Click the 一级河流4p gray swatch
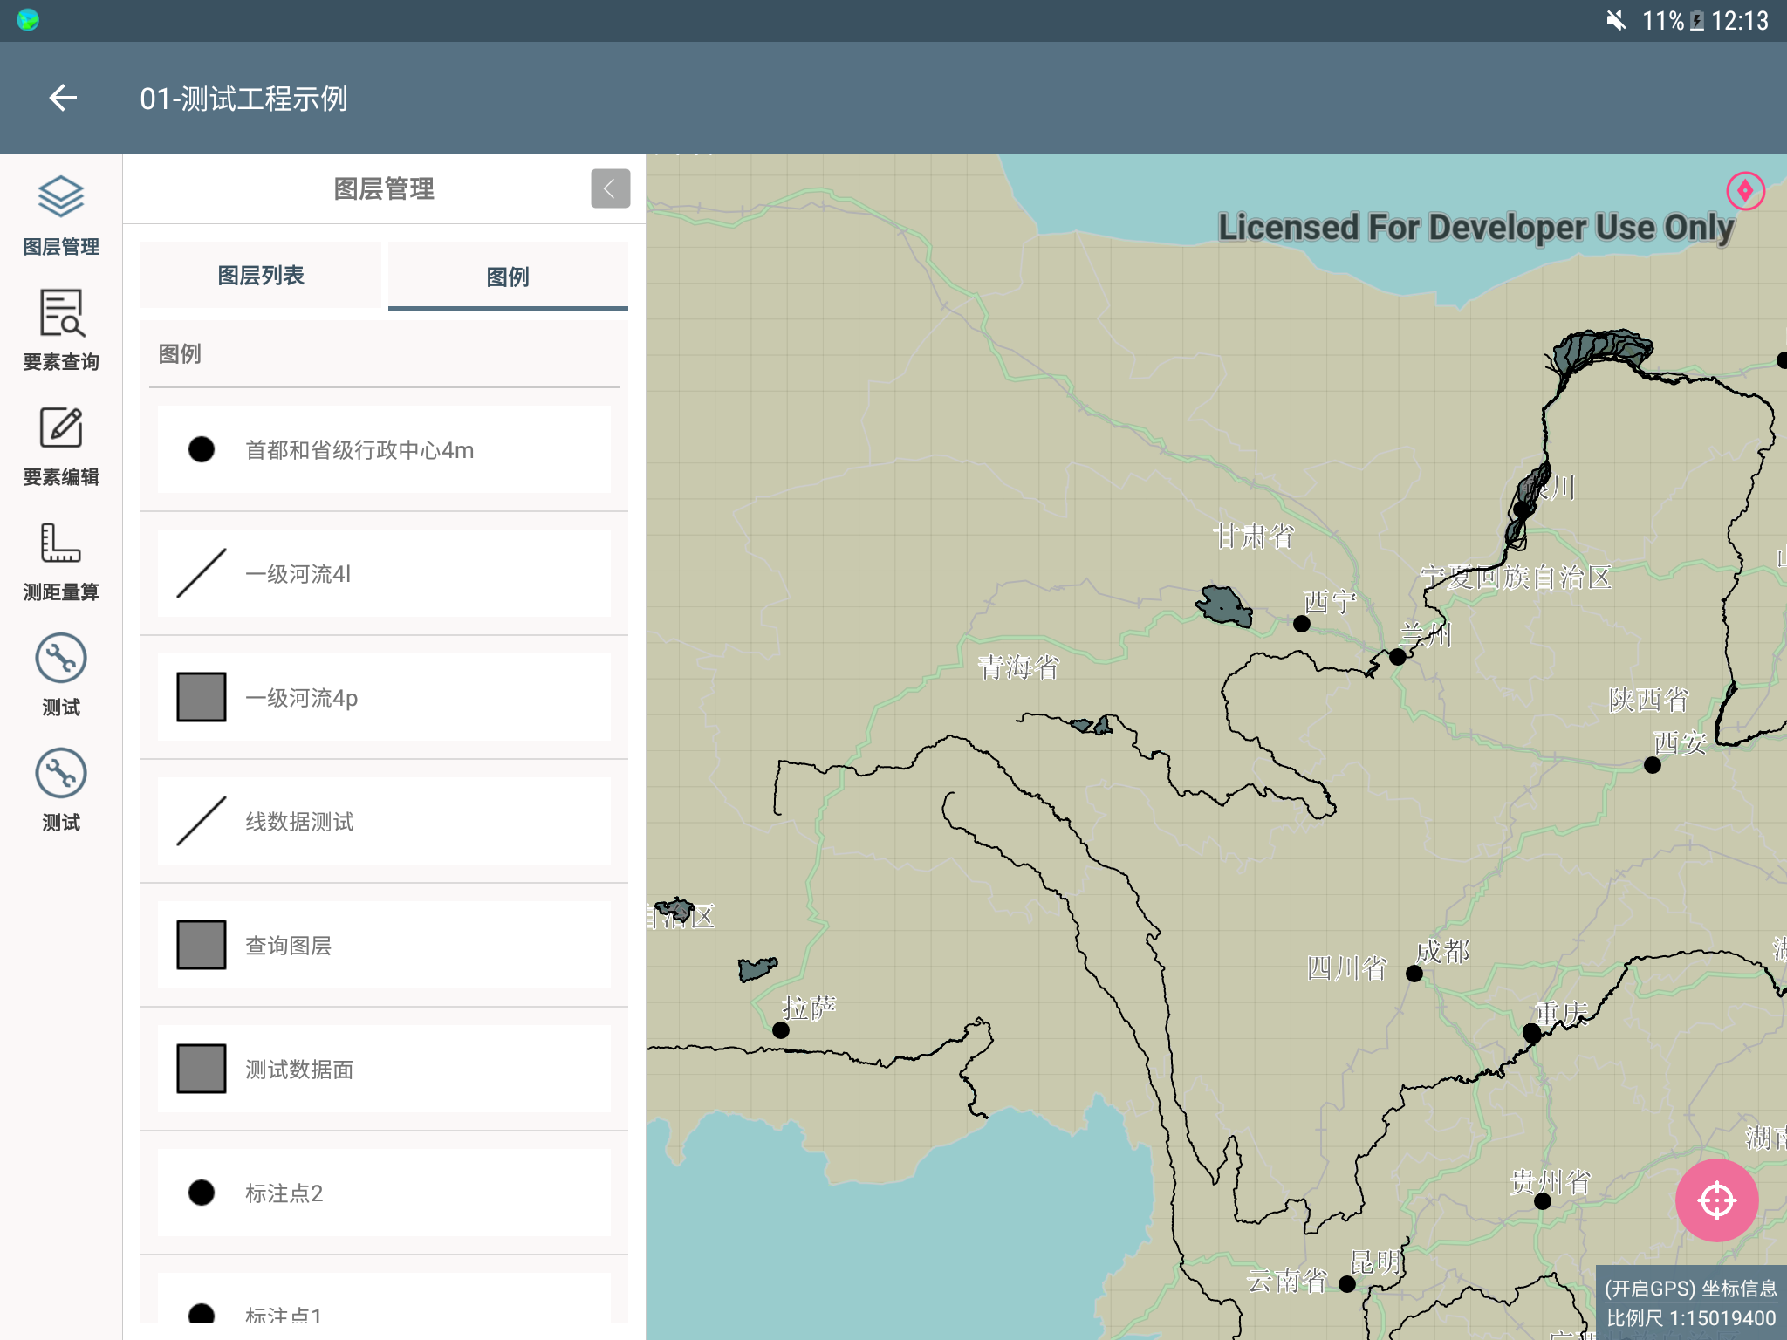The height and width of the screenshot is (1340, 1787). click(202, 697)
